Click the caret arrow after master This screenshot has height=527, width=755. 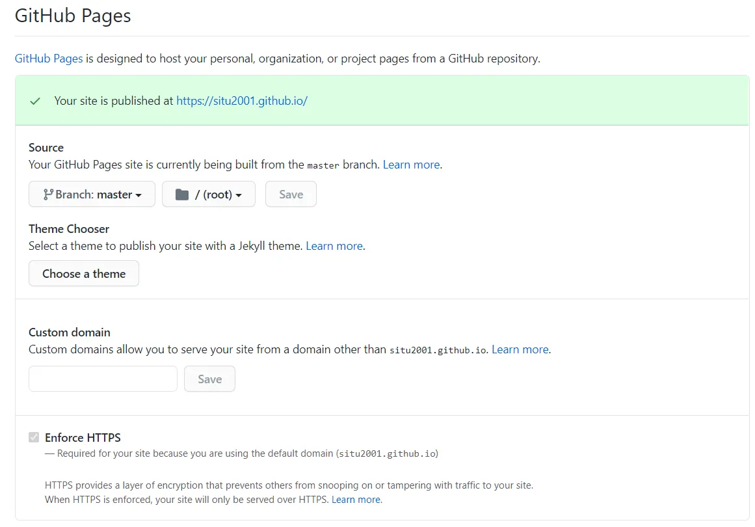pos(139,195)
